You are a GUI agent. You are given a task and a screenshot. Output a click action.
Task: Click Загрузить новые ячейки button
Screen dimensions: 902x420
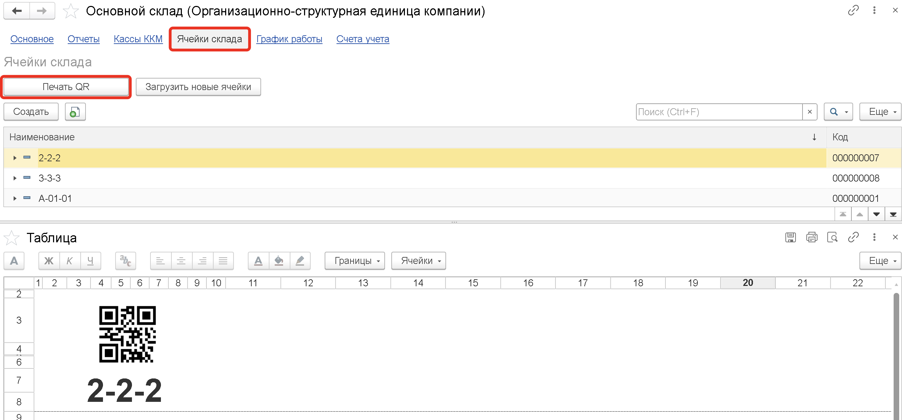click(198, 87)
